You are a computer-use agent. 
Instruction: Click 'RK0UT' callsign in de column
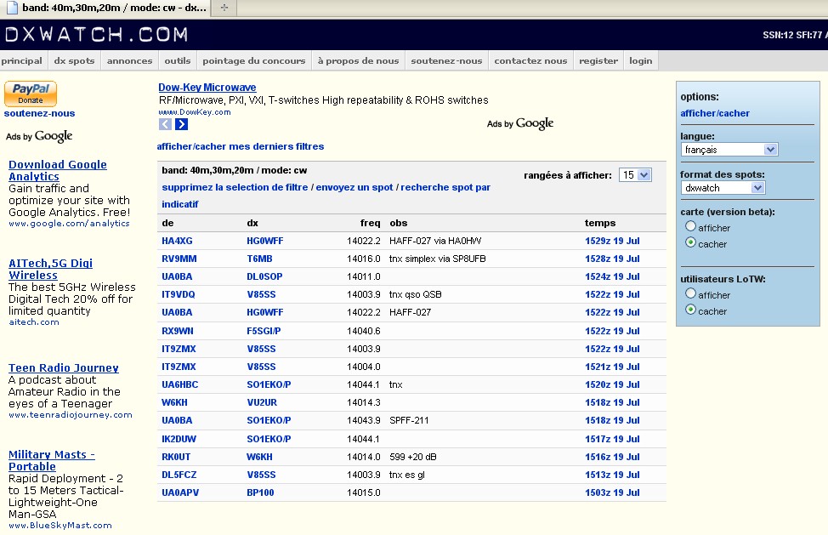pos(176,457)
